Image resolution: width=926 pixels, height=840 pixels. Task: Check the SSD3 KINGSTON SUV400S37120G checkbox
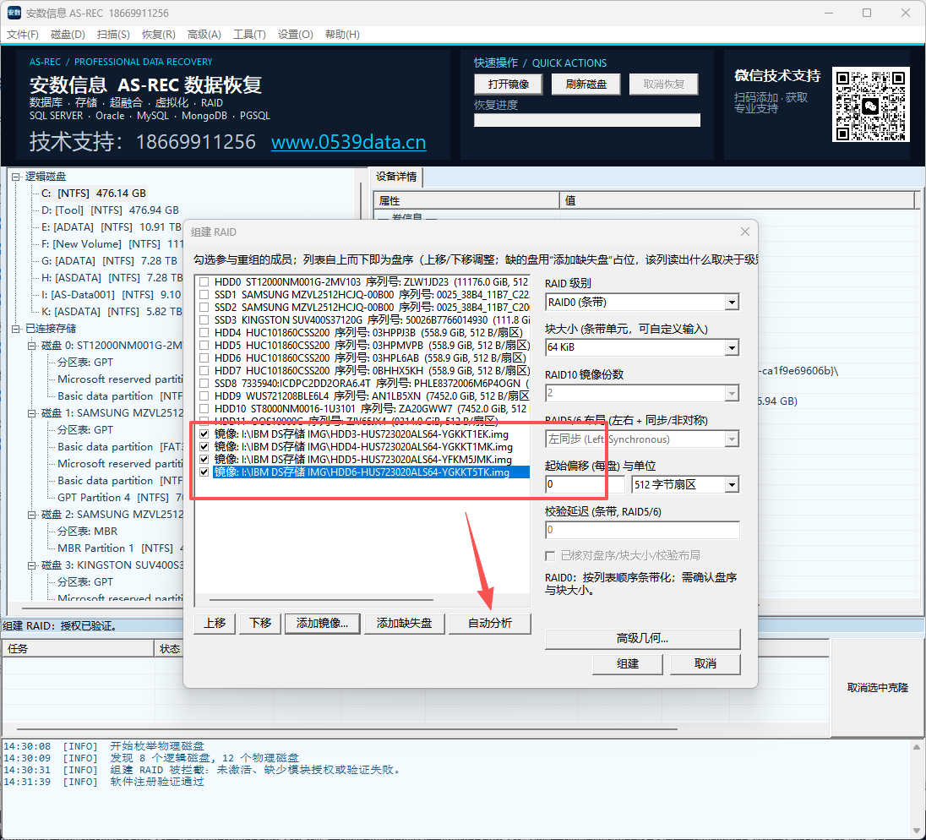click(x=204, y=320)
